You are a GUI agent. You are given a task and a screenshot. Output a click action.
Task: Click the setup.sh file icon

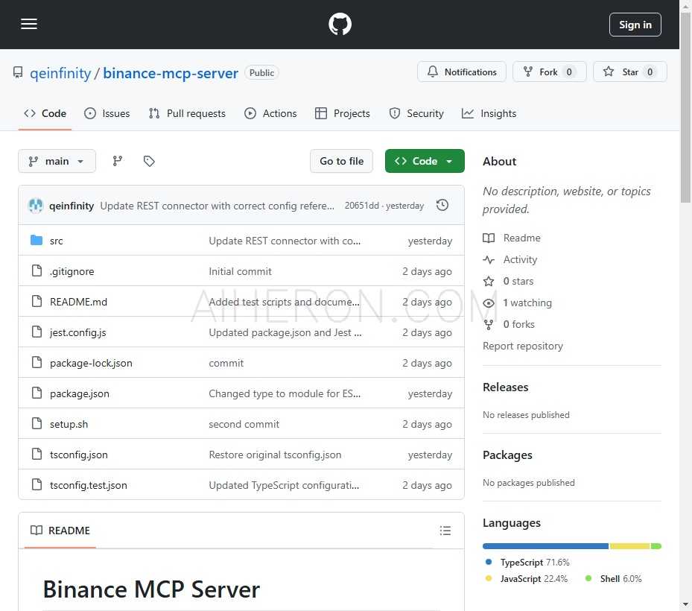click(x=36, y=423)
